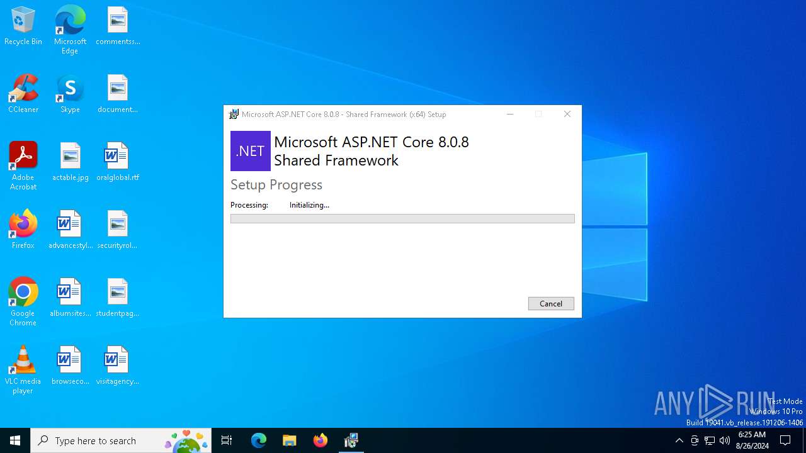Viewport: 806px width, 453px height.
Task: Open Firefox from the taskbar
Action: (x=321, y=440)
